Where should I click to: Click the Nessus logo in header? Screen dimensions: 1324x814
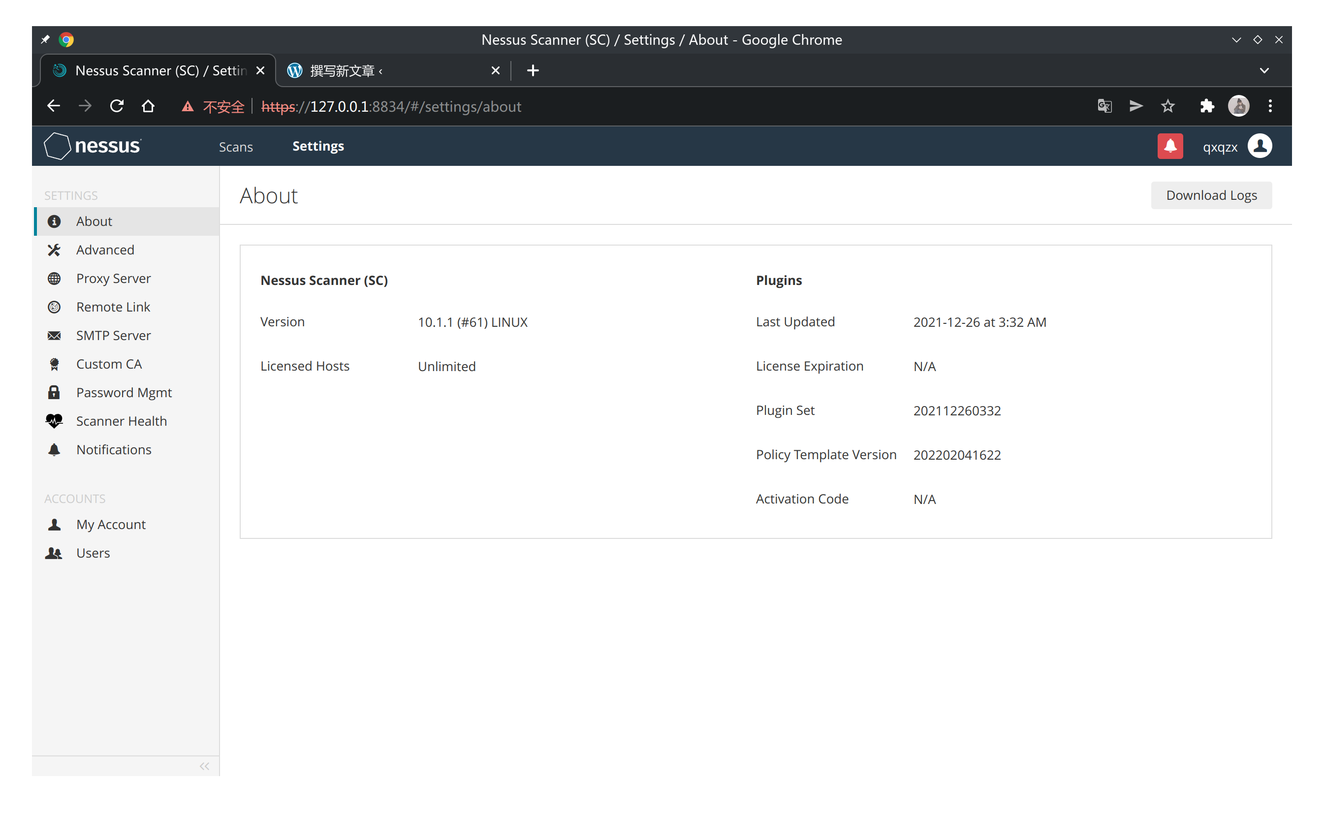pyautogui.click(x=93, y=146)
